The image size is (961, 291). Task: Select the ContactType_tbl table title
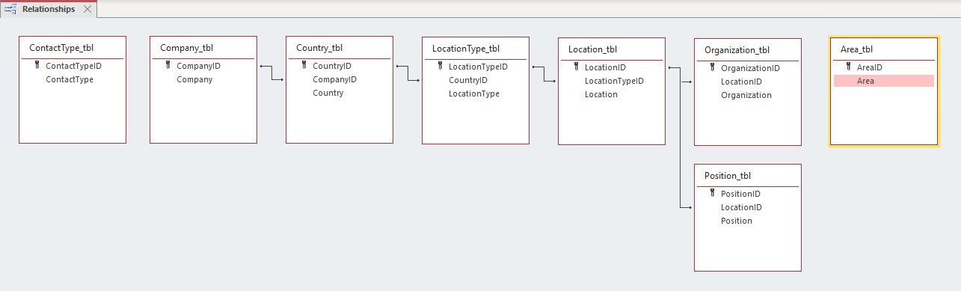[x=61, y=48]
